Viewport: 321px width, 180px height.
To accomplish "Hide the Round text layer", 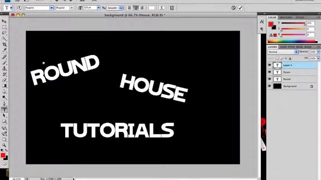I will point(269,79).
